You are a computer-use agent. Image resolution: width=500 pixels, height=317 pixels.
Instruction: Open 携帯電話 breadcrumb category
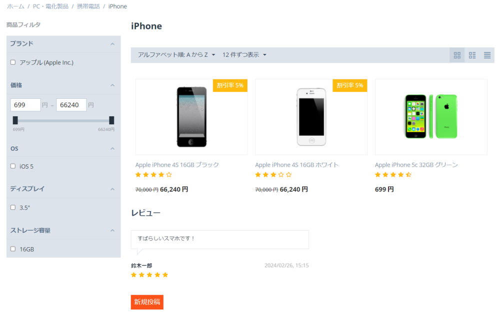click(88, 6)
